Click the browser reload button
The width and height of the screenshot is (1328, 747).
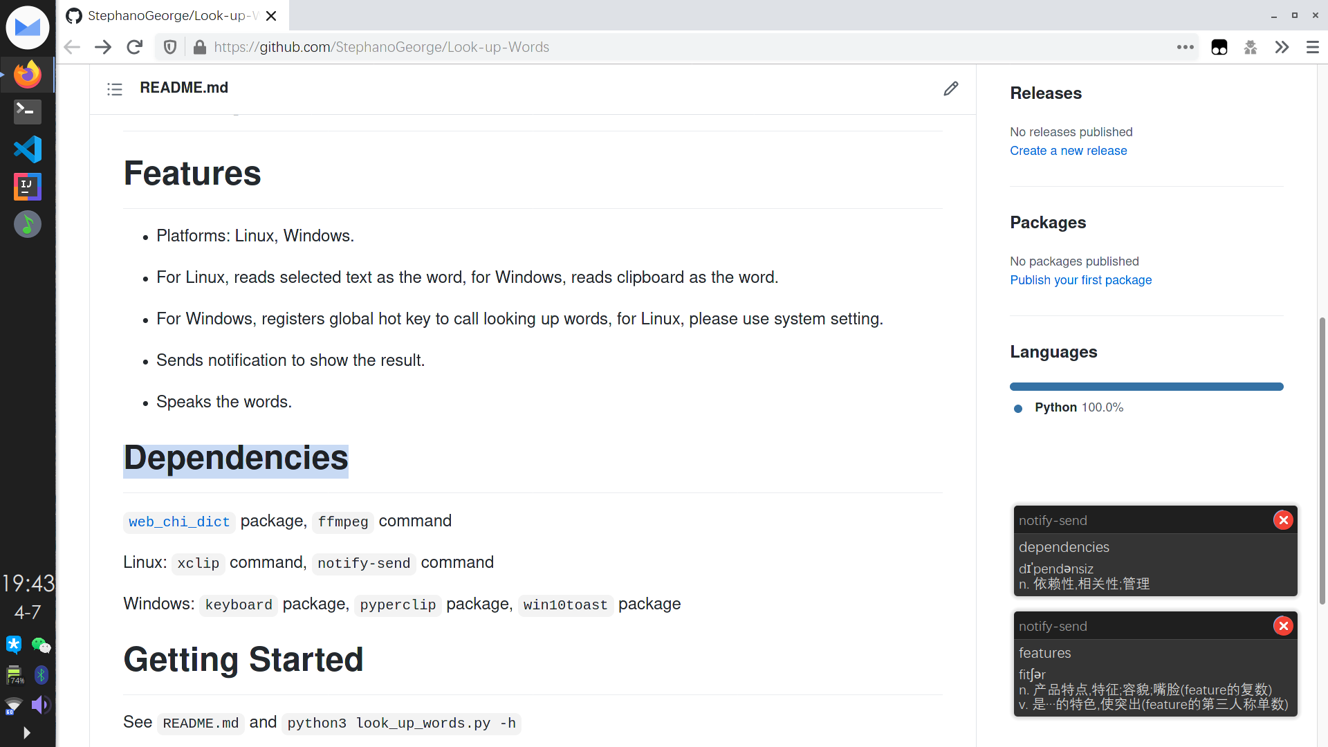(135, 47)
